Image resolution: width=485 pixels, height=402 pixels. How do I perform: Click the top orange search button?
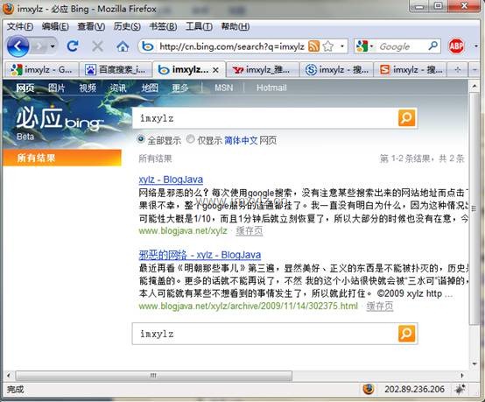[406, 118]
